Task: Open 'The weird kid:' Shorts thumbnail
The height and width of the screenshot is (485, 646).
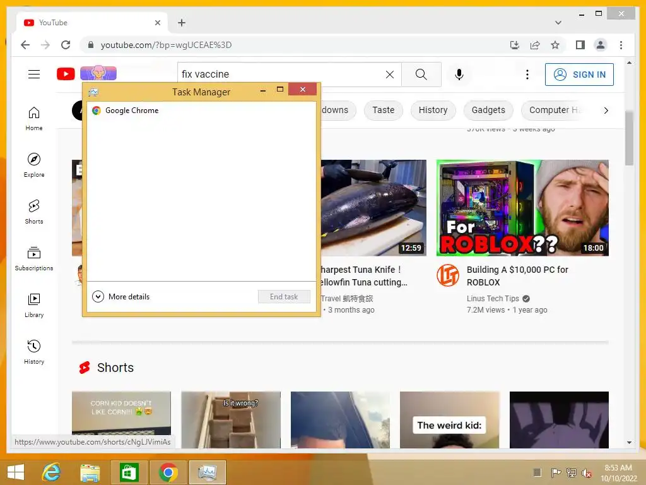Action: click(449, 419)
